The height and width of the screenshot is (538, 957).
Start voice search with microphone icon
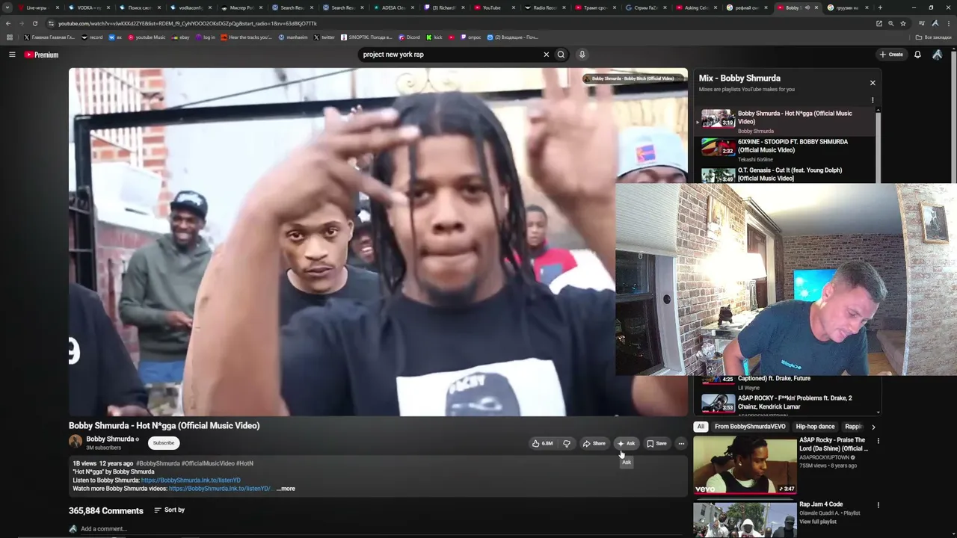582,55
